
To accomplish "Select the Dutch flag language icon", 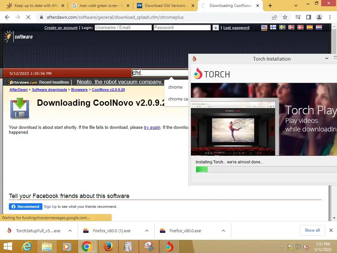I will point(319,27).
